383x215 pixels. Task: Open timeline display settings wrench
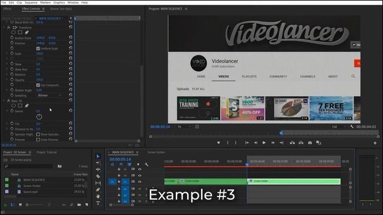coord(146,165)
